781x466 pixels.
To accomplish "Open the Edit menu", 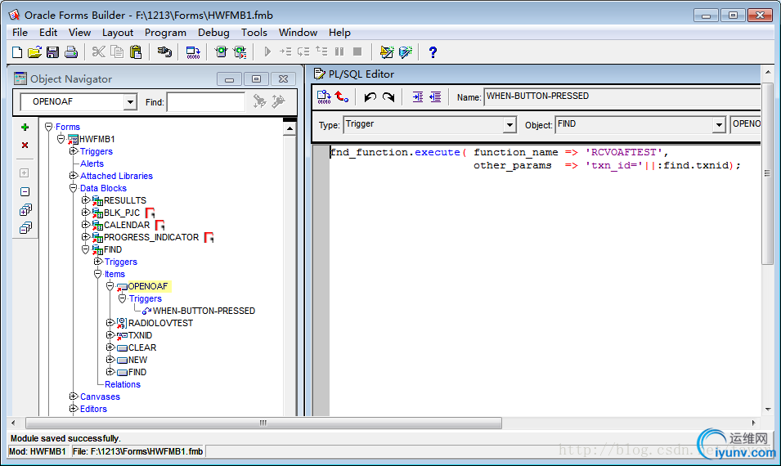I will [48, 33].
